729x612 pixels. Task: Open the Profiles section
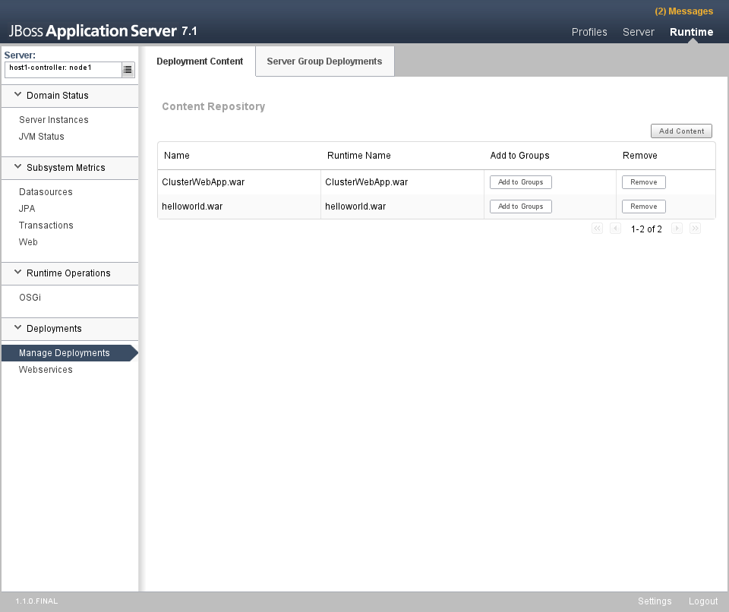click(x=589, y=32)
